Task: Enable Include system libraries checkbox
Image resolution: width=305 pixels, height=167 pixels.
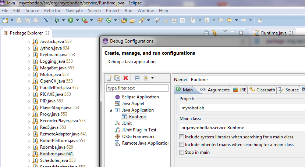Action: [x=181, y=137]
